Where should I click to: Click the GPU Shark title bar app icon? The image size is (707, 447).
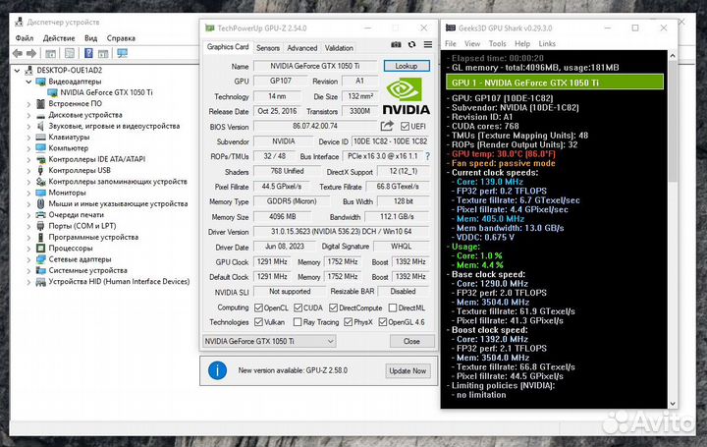451,28
